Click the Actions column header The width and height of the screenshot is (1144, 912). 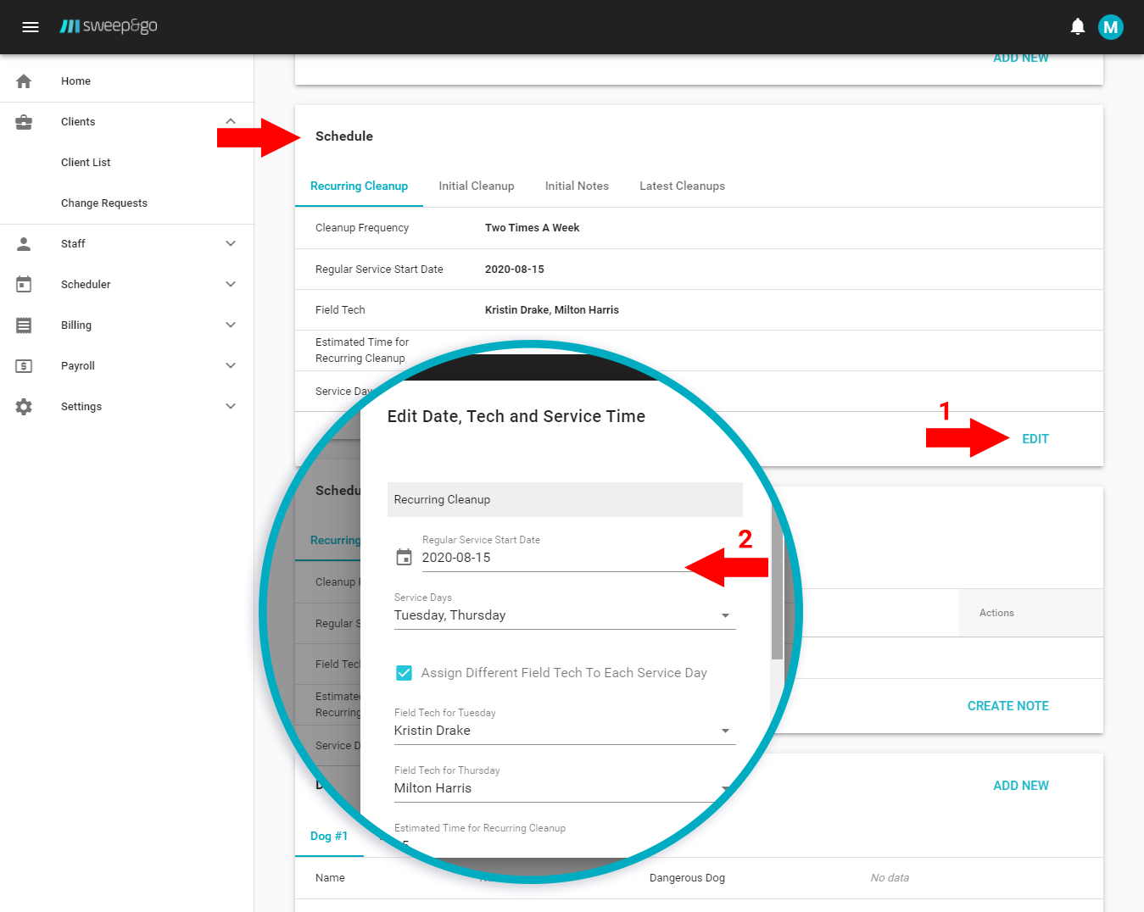pos(996,613)
